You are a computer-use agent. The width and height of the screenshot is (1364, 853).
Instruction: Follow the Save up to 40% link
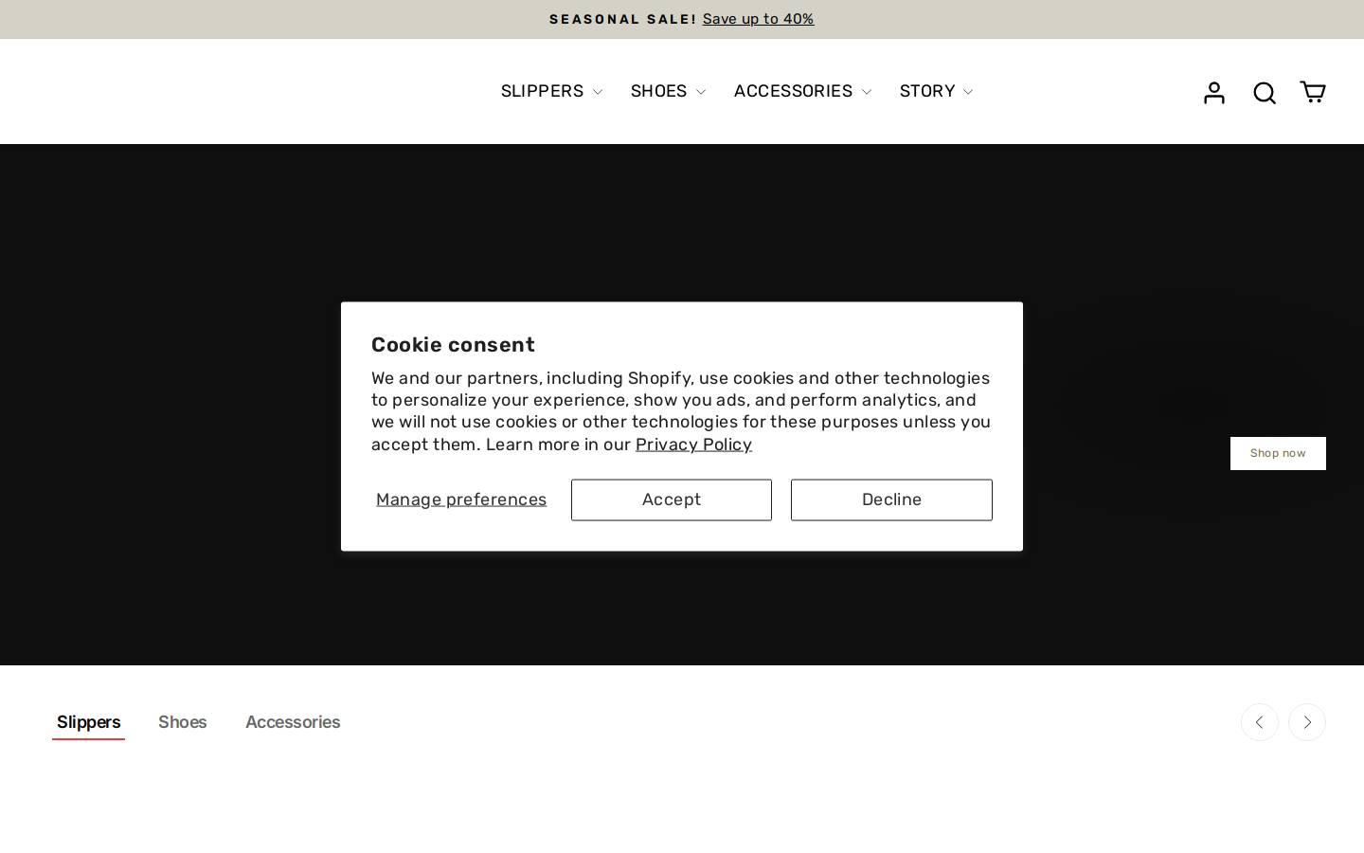758,19
